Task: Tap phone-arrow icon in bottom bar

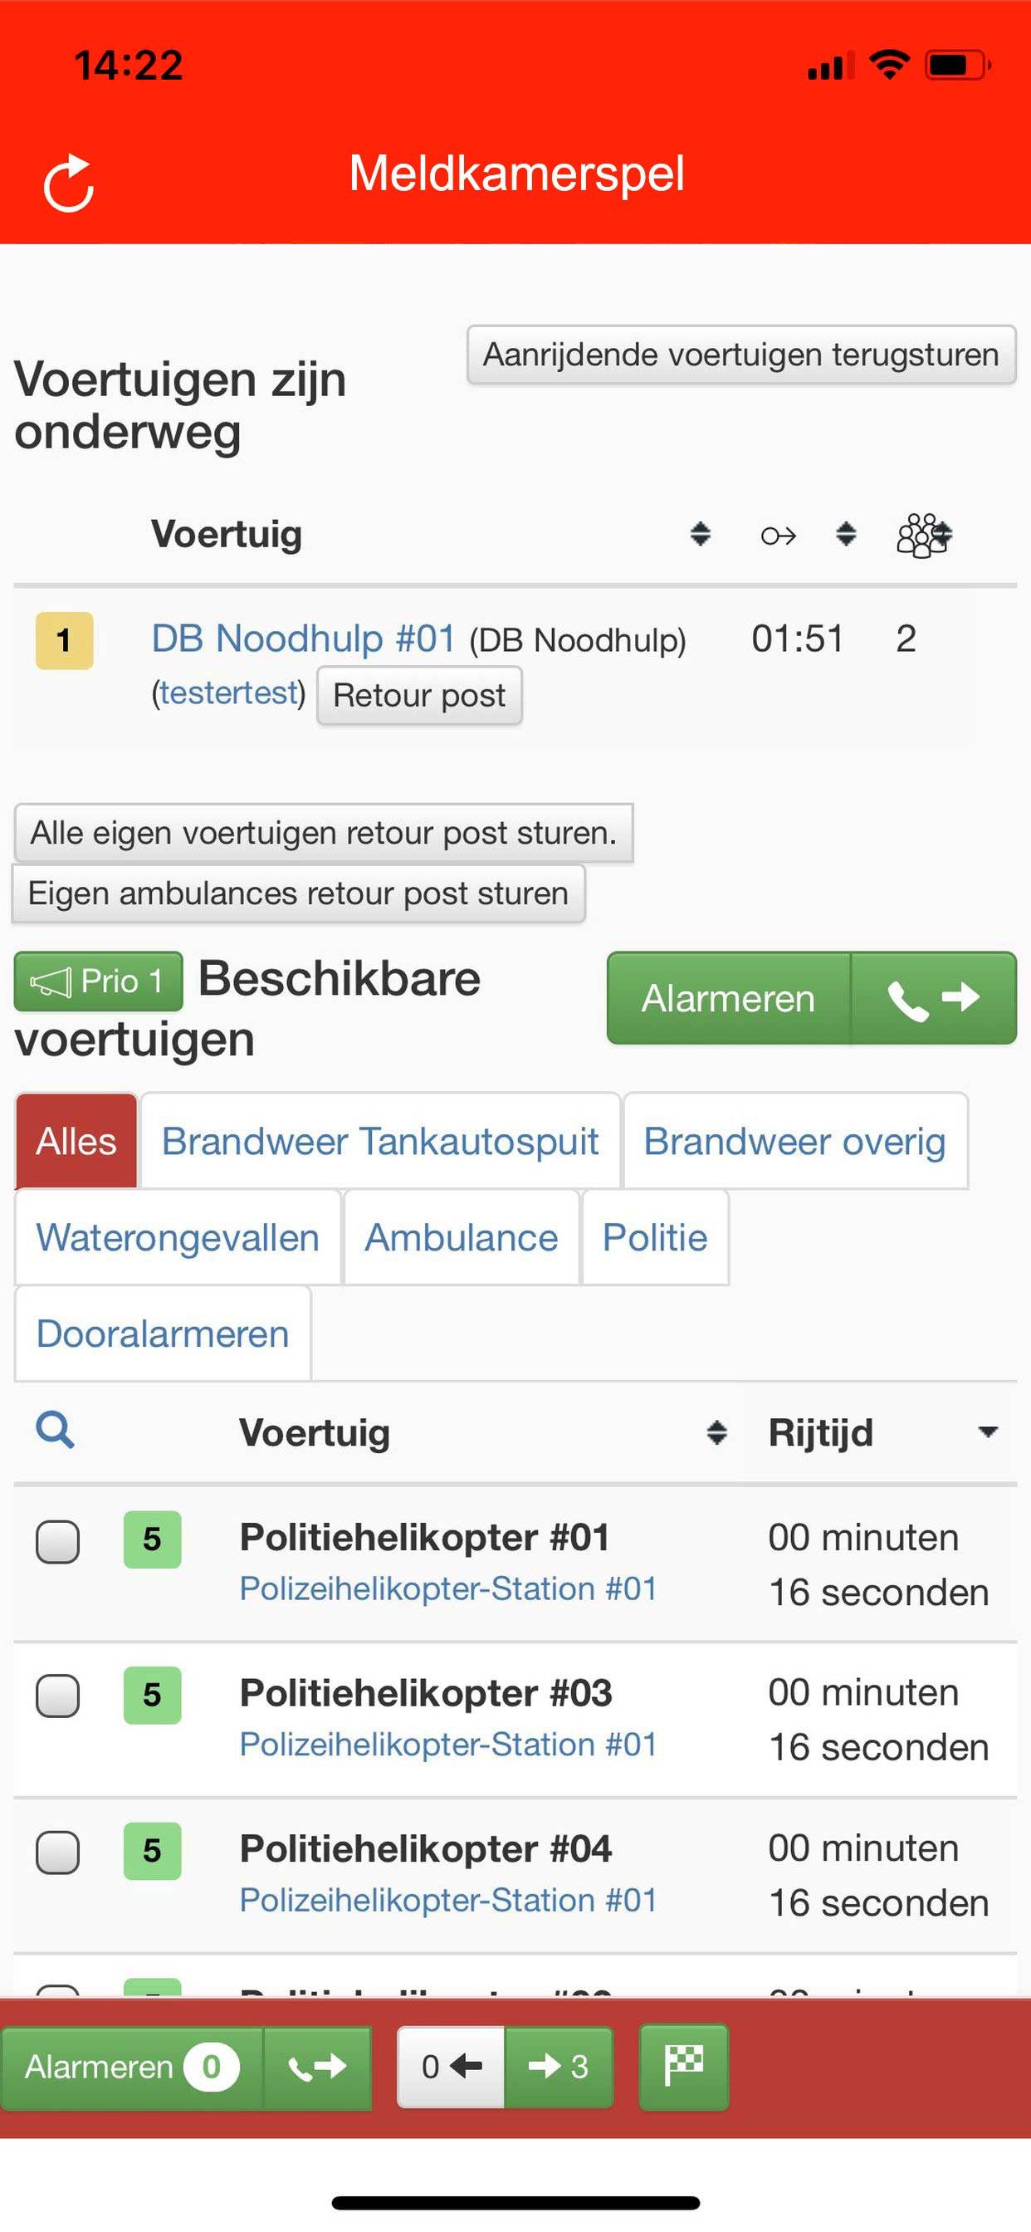Action: tap(317, 2067)
